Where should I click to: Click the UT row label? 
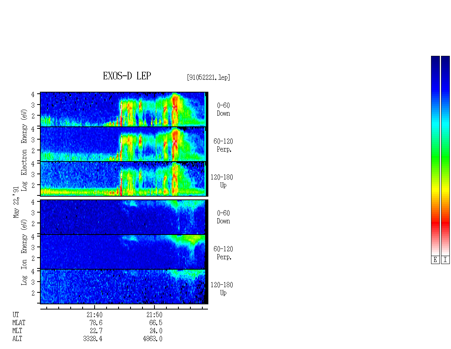pyautogui.click(x=16, y=315)
